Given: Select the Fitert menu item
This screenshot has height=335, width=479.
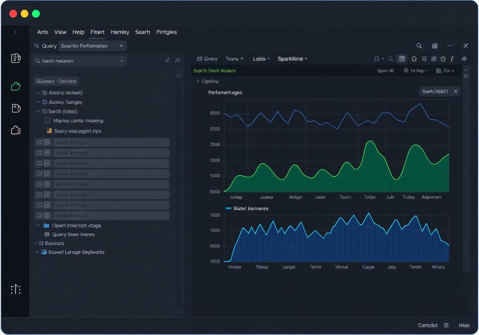Looking at the screenshot, I should coord(97,32).
